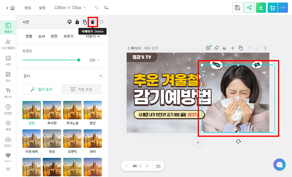Viewport: 292px width, 177px height.
Task: Move page up with the arrow
Action: [249, 48]
